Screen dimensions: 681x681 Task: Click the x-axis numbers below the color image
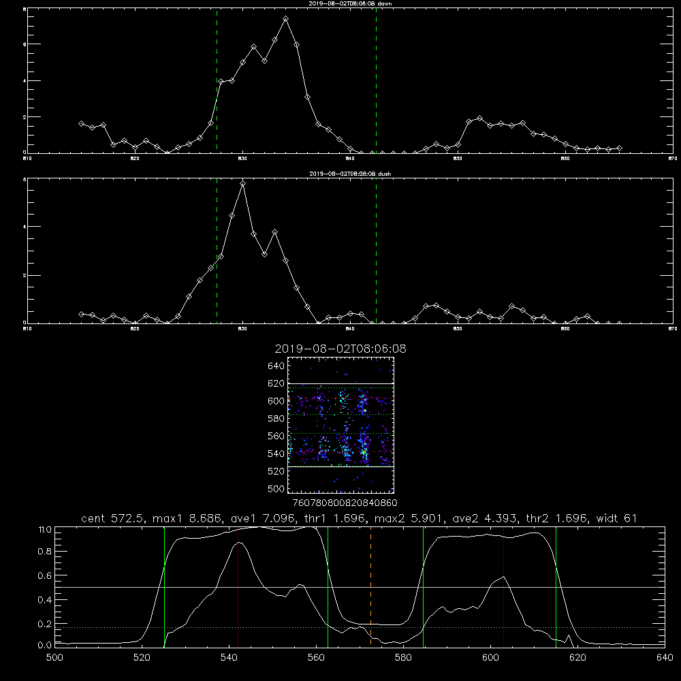(345, 503)
